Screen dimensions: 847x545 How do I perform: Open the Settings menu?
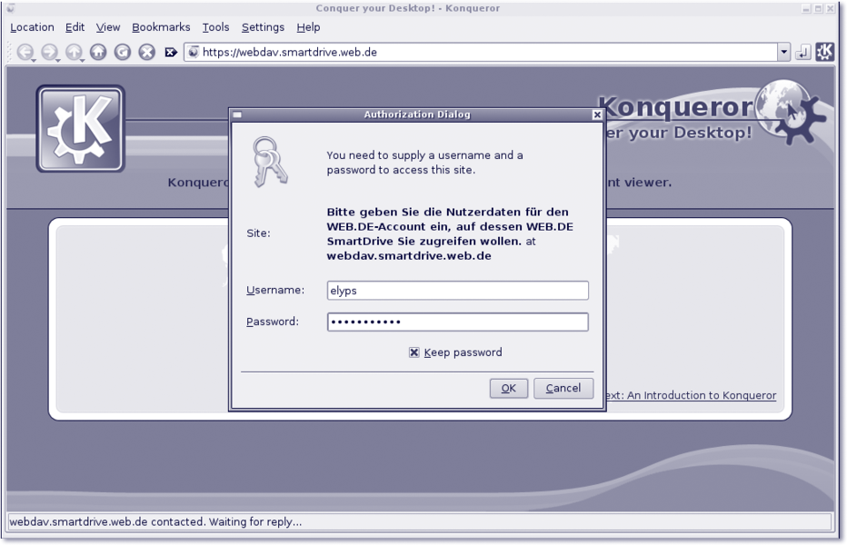point(263,27)
